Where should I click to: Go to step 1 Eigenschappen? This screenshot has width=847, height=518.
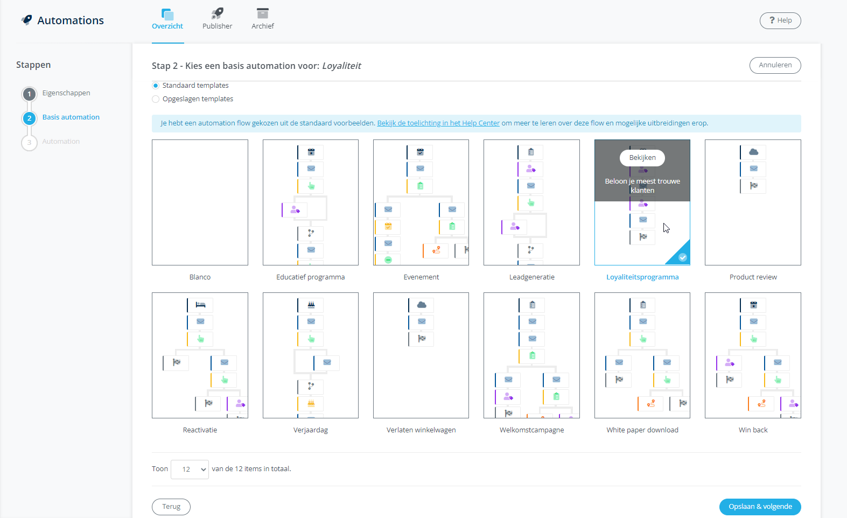[x=29, y=94]
